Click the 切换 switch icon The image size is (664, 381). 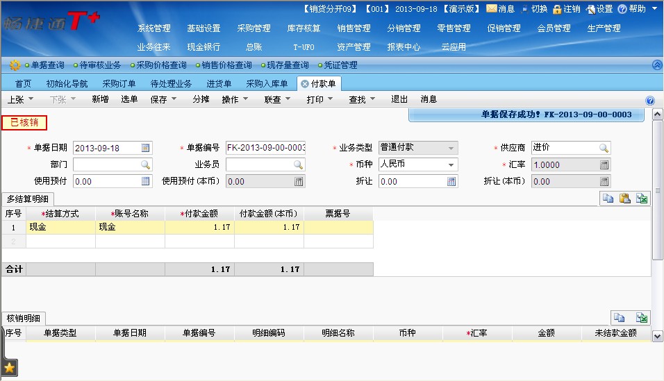pos(524,9)
